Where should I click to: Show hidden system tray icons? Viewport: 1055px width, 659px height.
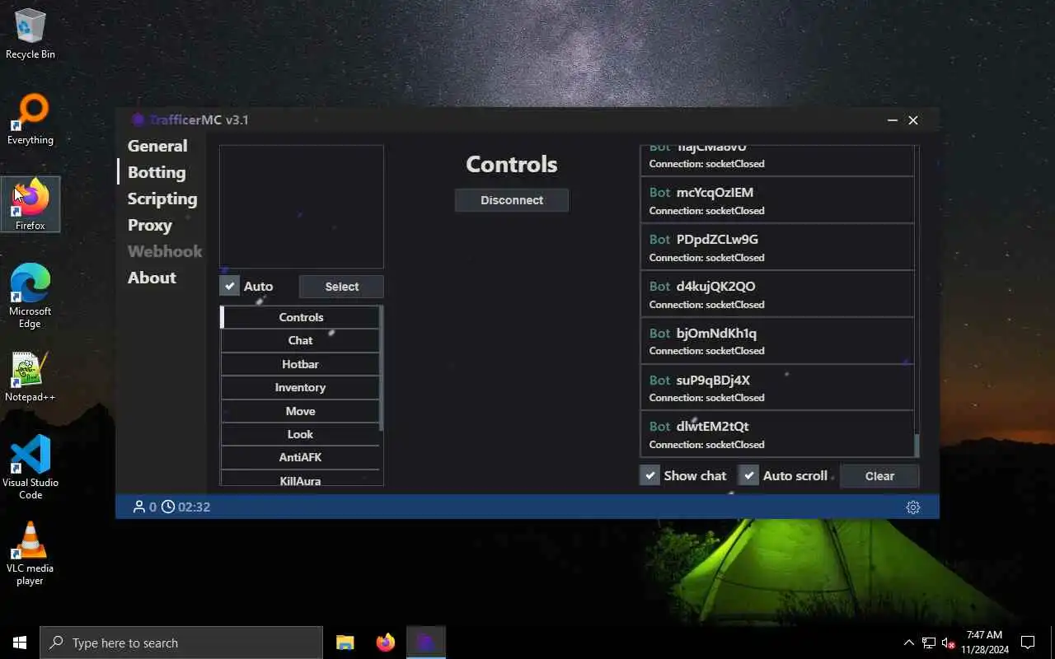pos(908,643)
